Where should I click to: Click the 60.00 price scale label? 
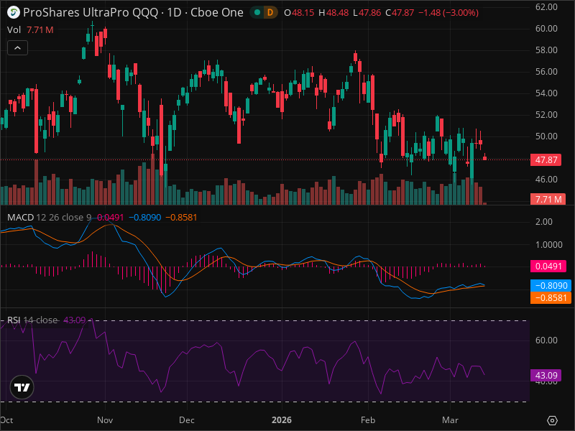(x=546, y=29)
